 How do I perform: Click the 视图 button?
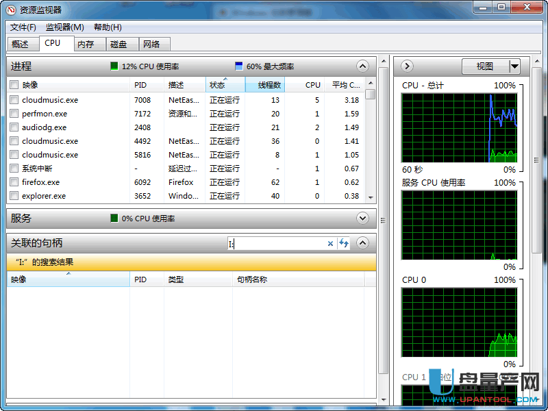(486, 66)
